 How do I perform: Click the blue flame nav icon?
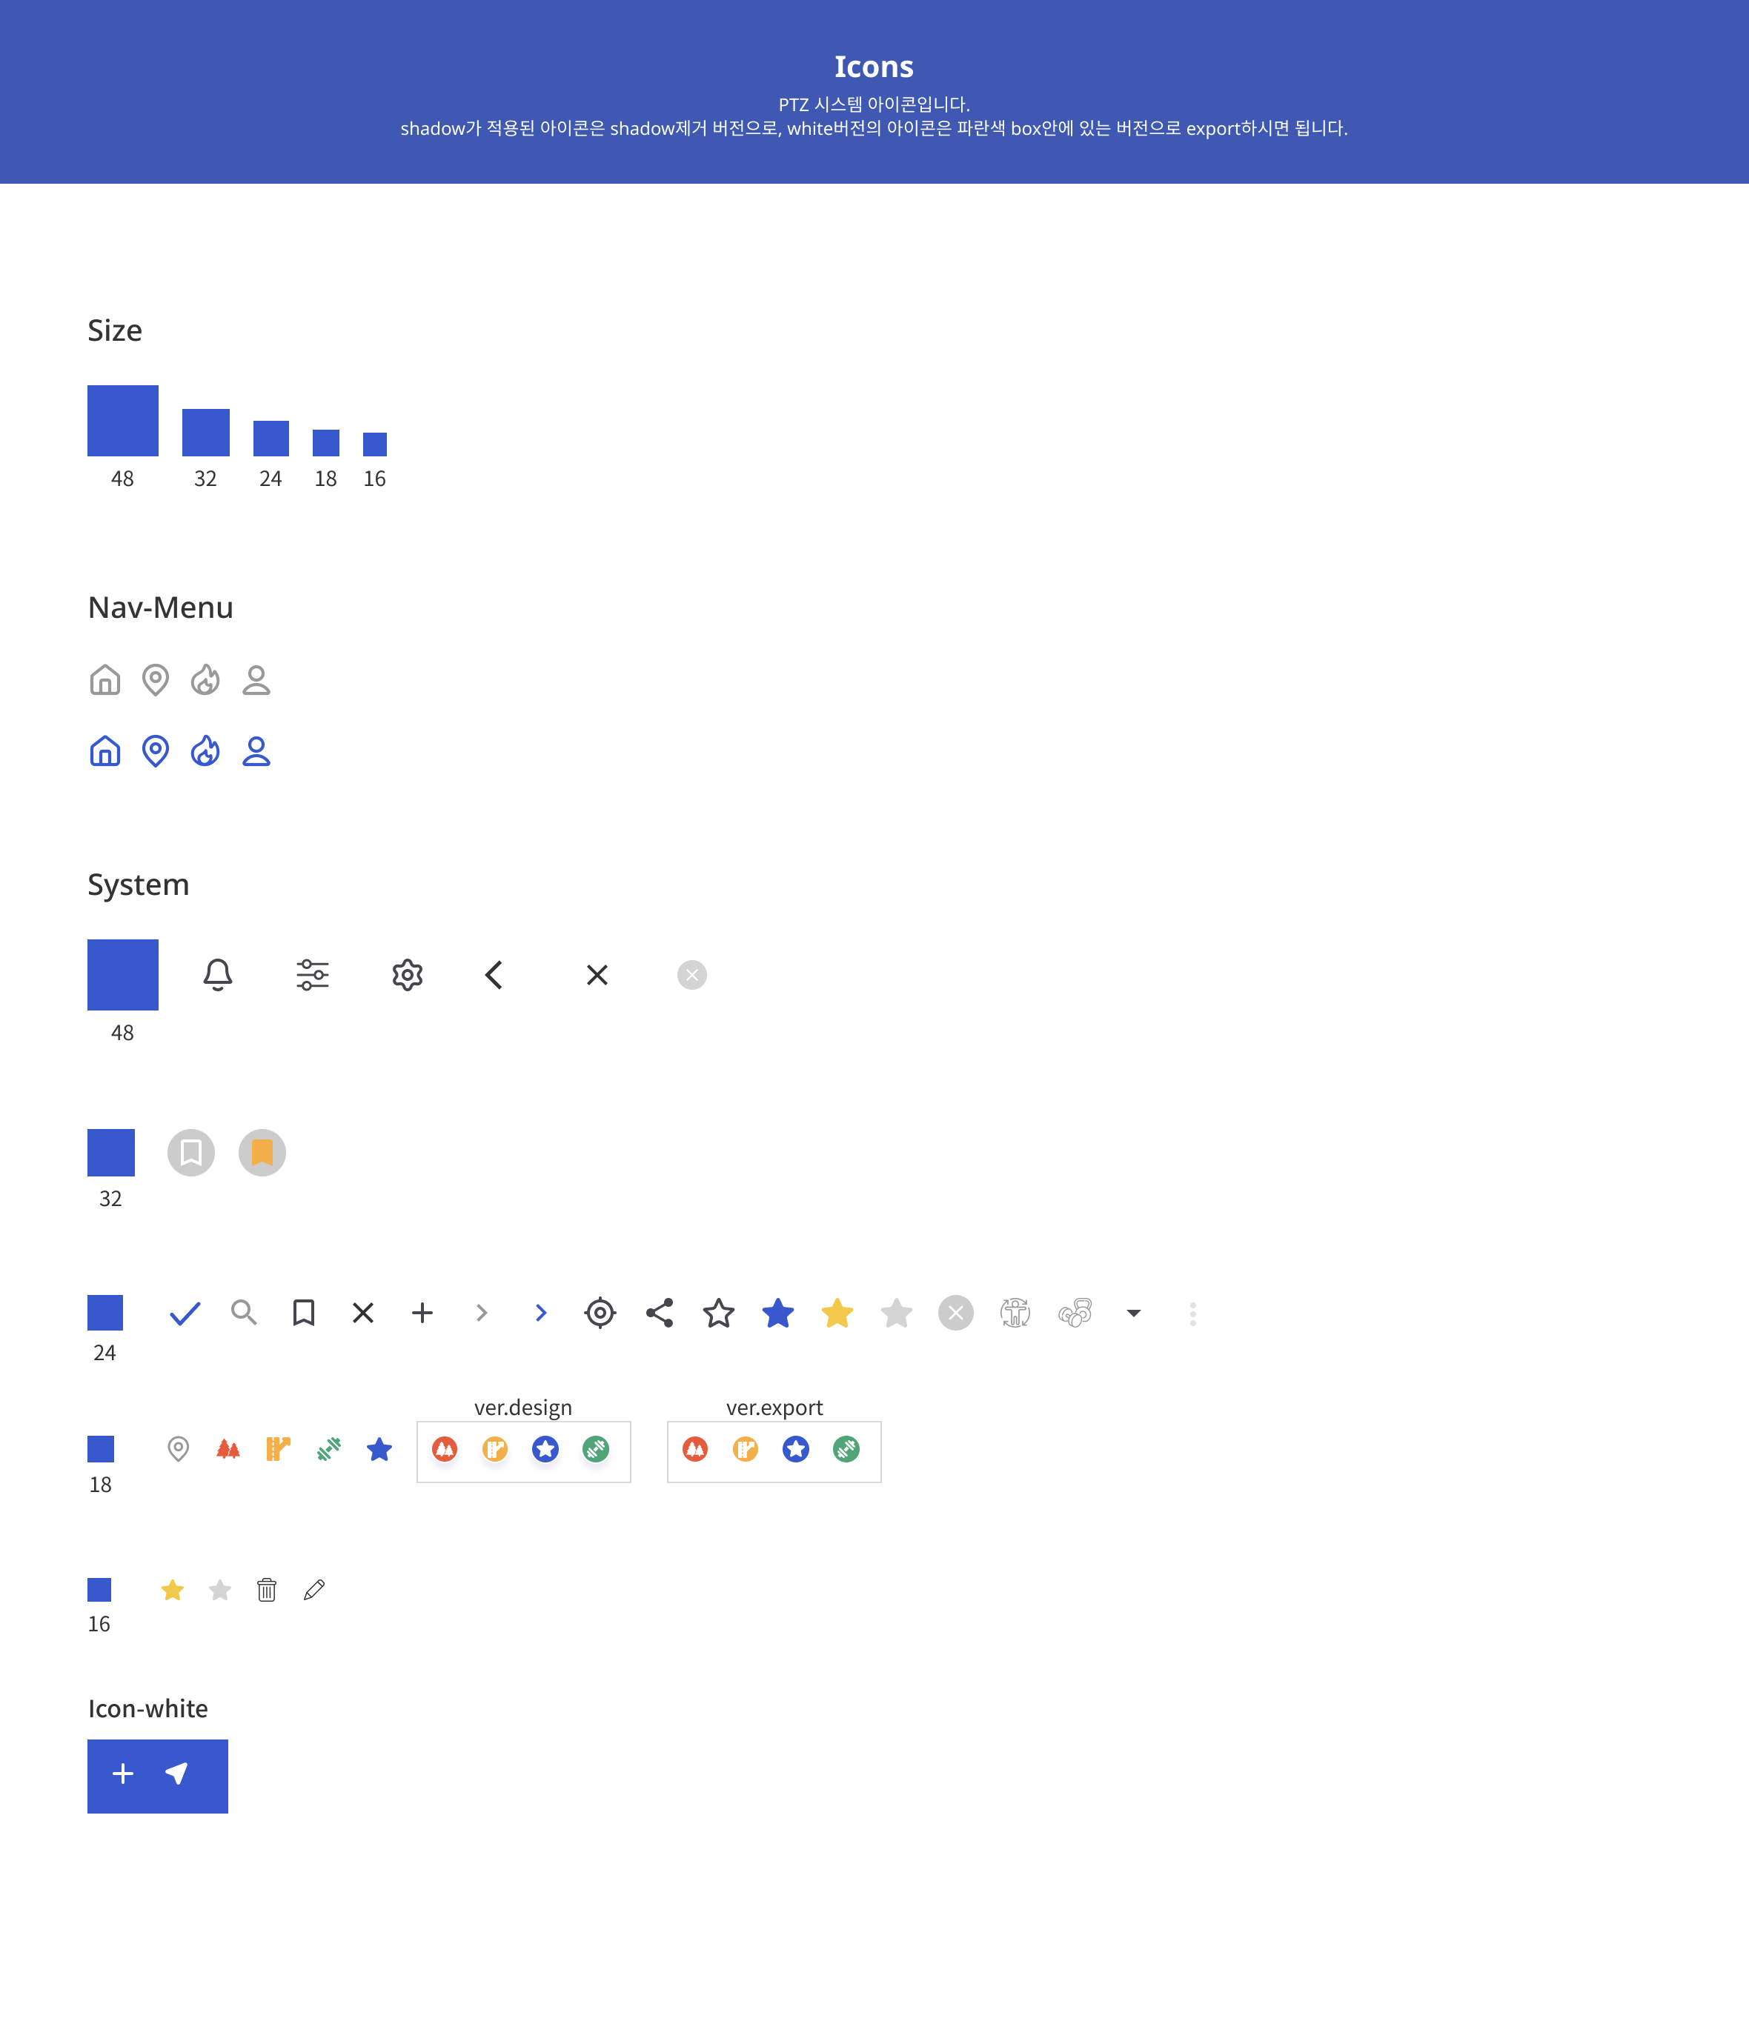(205, 751)
